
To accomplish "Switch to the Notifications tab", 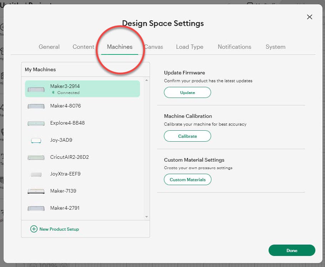I will pyautogui.click(x=234, y=47).
